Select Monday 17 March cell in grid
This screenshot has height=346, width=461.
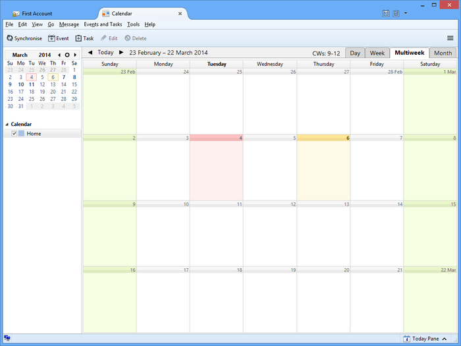pyautogui.click(x=163, y=300)
